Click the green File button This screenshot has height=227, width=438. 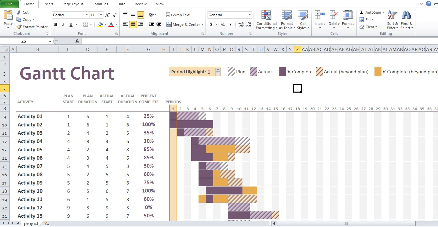click(9, 4)
